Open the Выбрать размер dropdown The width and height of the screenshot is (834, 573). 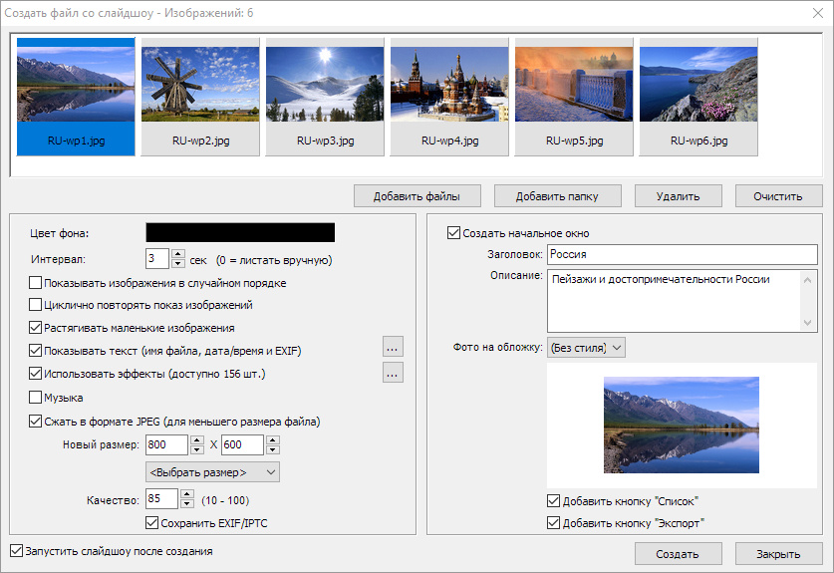pos(213,472)
